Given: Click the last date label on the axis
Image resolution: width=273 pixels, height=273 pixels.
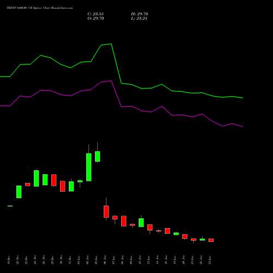Looking at the screenshot, I should tap(210, 260).
